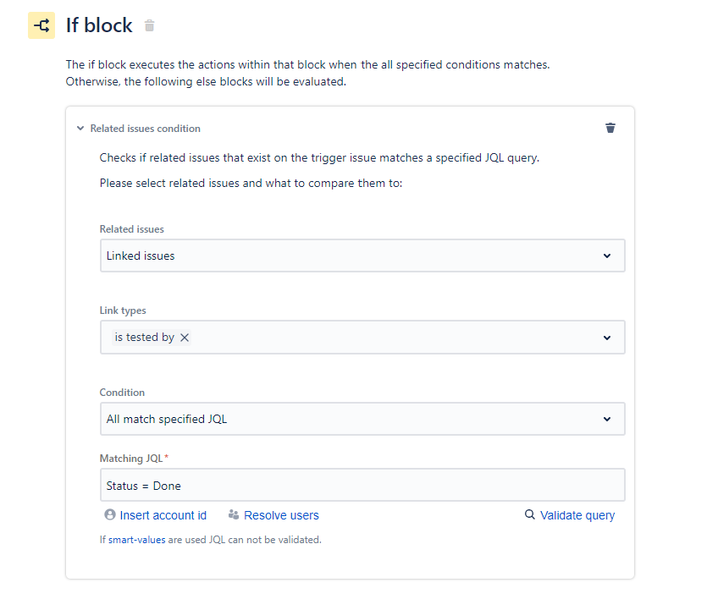This screenshot has height=599, width=718.
Task: Click the Validate query link
Action: [x=577, y=515]
